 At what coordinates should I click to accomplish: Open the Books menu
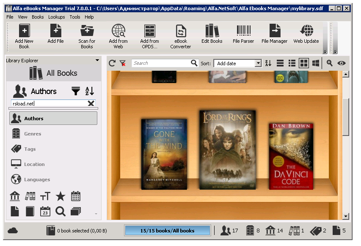[37, 17]
